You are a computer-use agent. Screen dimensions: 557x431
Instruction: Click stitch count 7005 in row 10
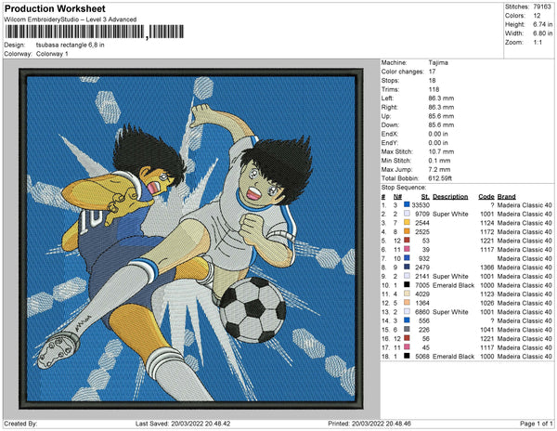click(x=422, y=285)
